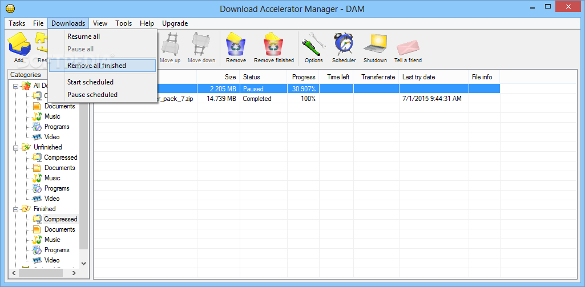
Task: Open the Tools menu
Action: coord(123,23)
